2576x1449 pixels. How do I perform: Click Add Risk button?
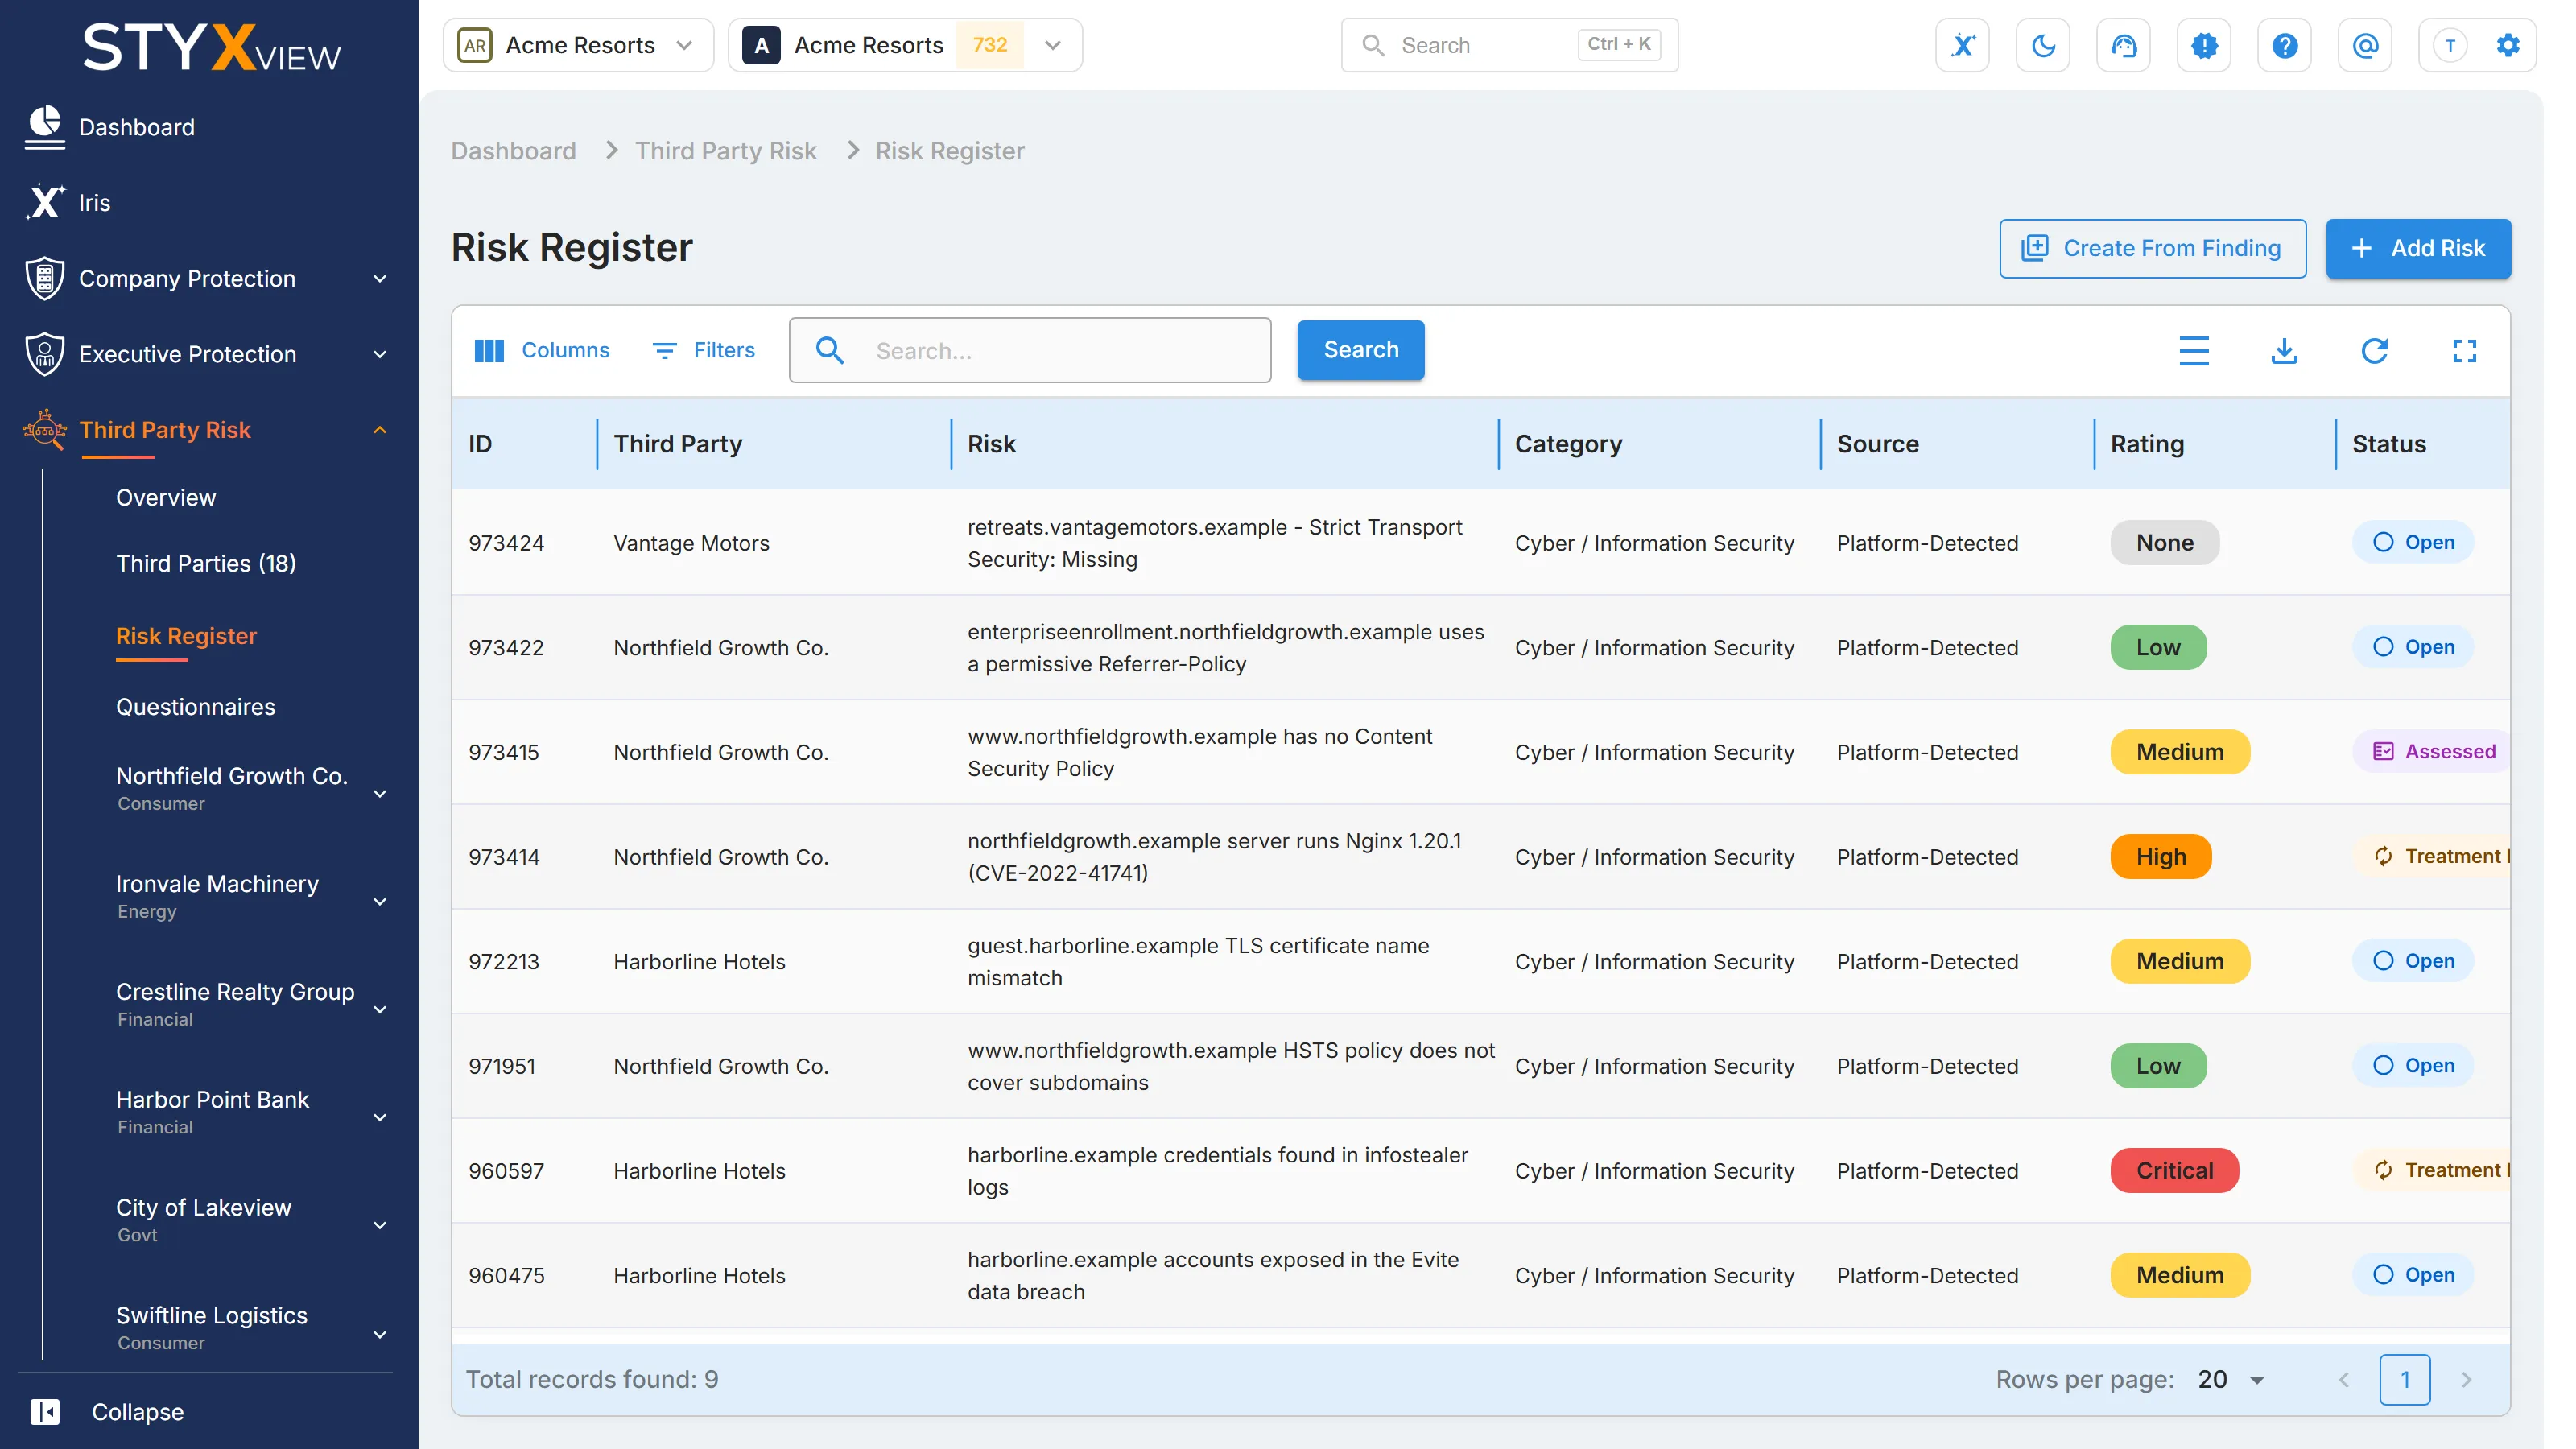[x=2418, y=248]
